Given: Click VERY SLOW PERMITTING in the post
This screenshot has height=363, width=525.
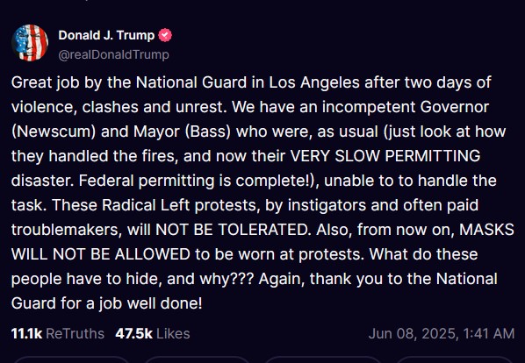Looking at the screenshot, I should (385, 156).
